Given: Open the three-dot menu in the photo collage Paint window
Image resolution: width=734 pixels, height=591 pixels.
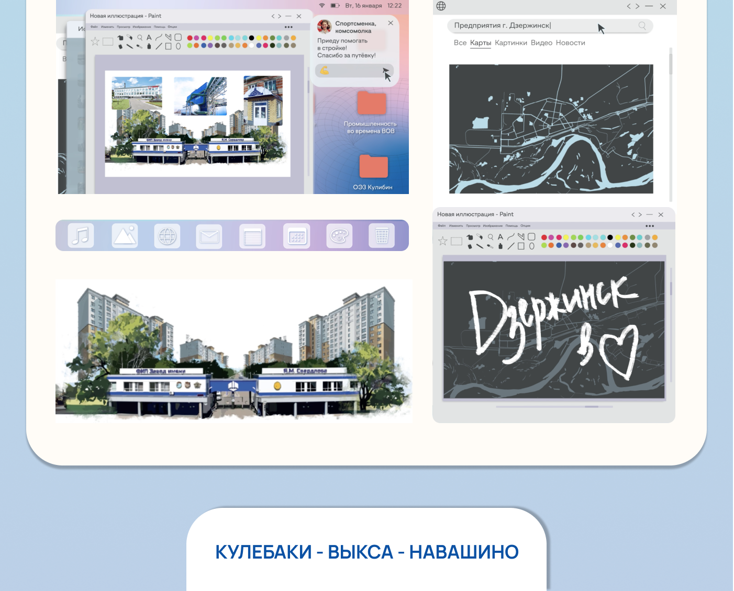Looking at the screenshot, I should (288, 27).
